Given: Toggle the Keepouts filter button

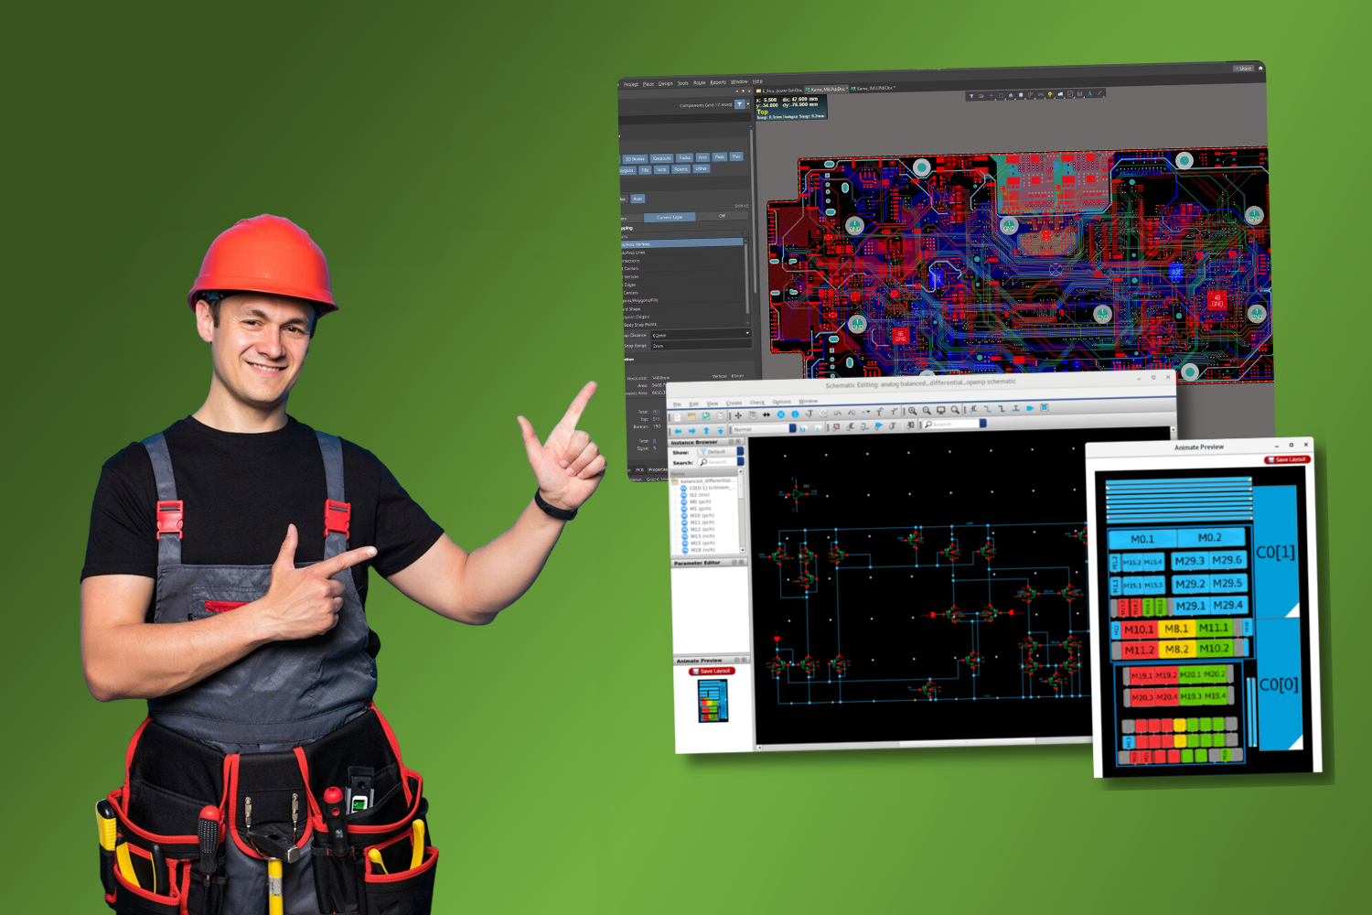Looking at the screenshot, I should tap(661, 158).
